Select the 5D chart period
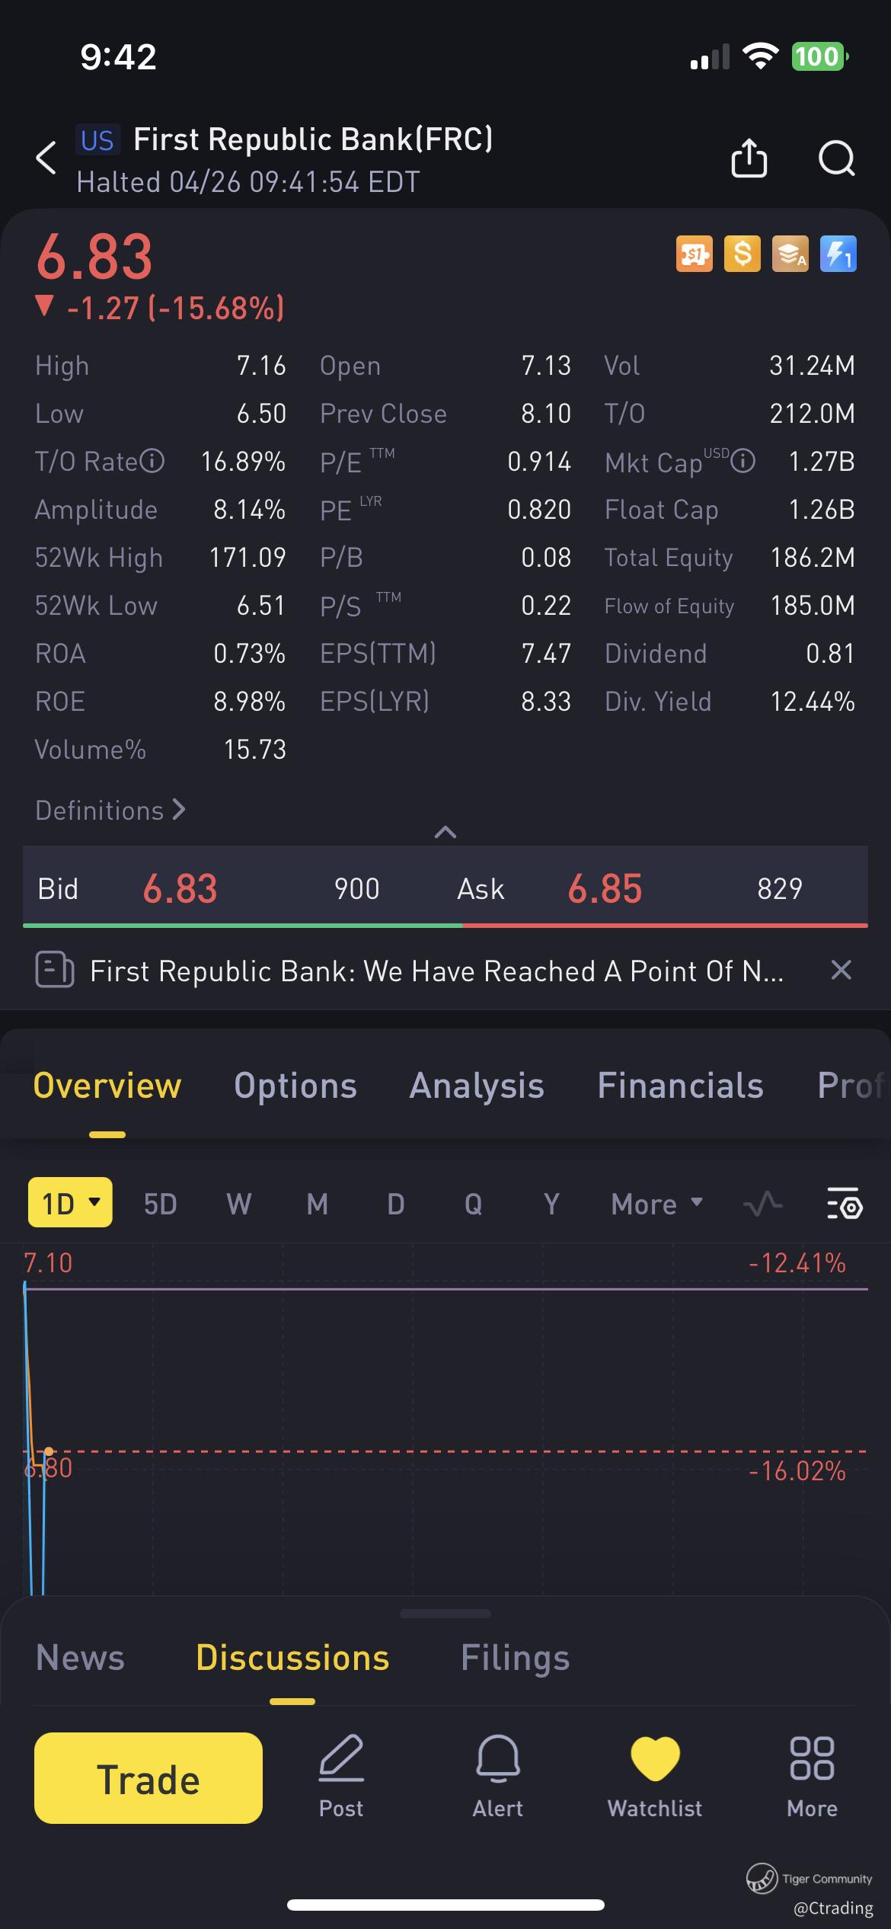Screen dimensions: 891x1929 (x=160, y=1204)
